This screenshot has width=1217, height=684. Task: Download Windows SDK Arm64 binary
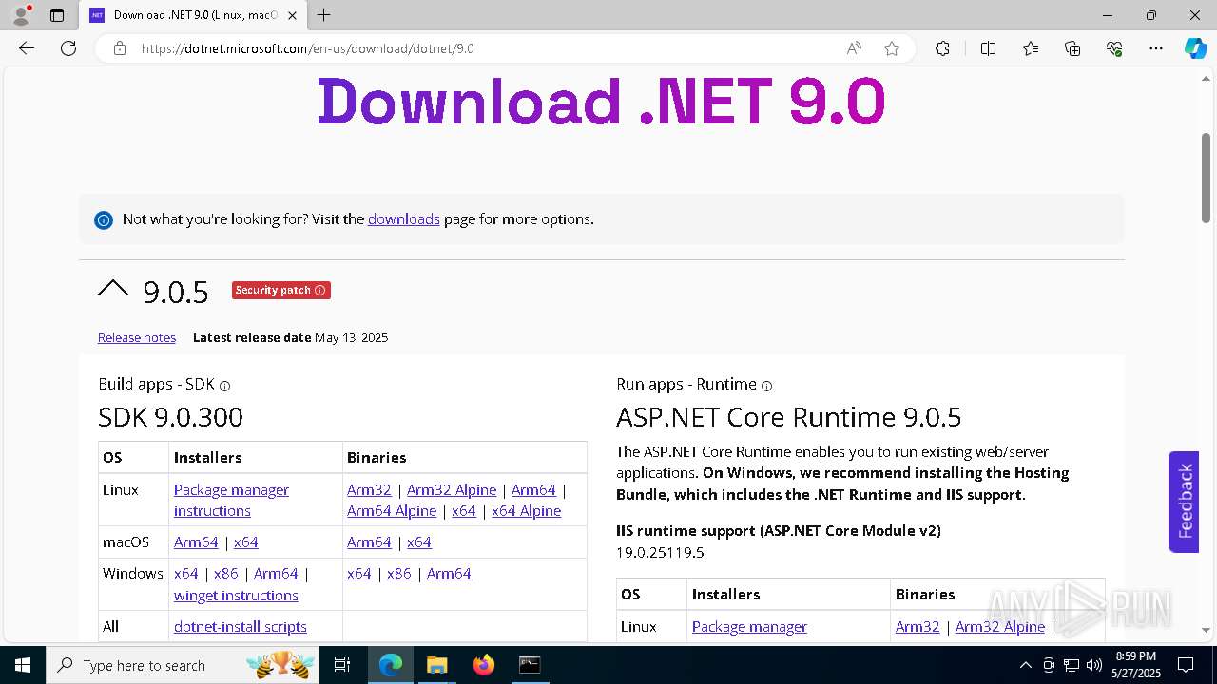point(449,574)
